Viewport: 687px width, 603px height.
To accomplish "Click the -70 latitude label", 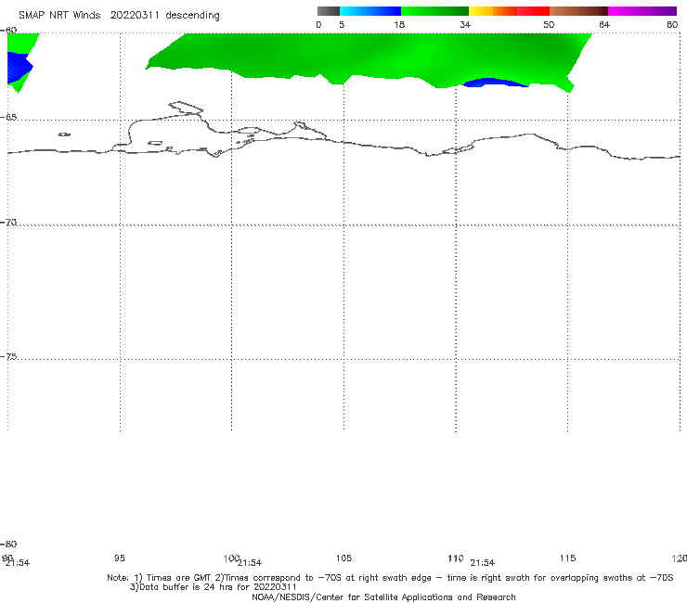I will click(x=8, y=222).
